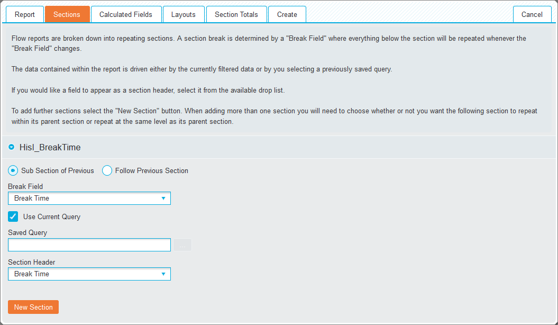558x325 pixels.
Task: Uncheck the Use Current Query checkbox
Action: pos(13,216)
